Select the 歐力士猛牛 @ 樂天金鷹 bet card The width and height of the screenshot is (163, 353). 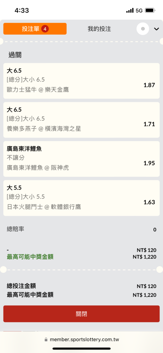81,81
